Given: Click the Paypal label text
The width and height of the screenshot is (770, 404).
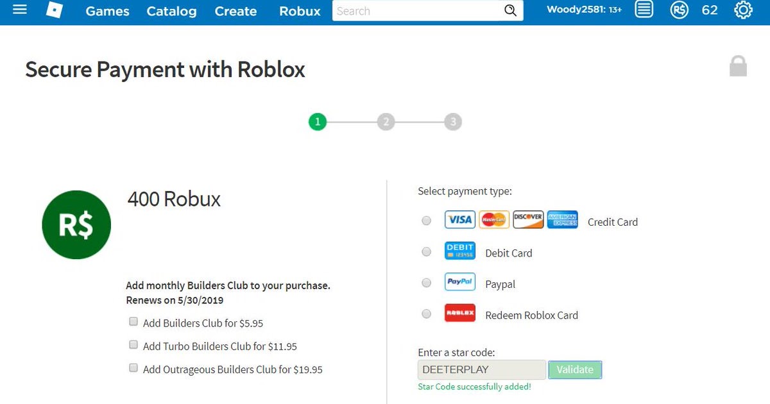Looking at the screenshot, I should 501,284.
